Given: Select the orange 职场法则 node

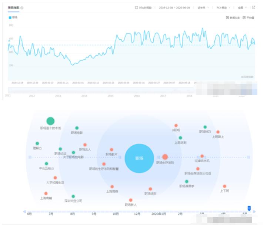Looking at the screenshot, I should [x=150, y=189].
